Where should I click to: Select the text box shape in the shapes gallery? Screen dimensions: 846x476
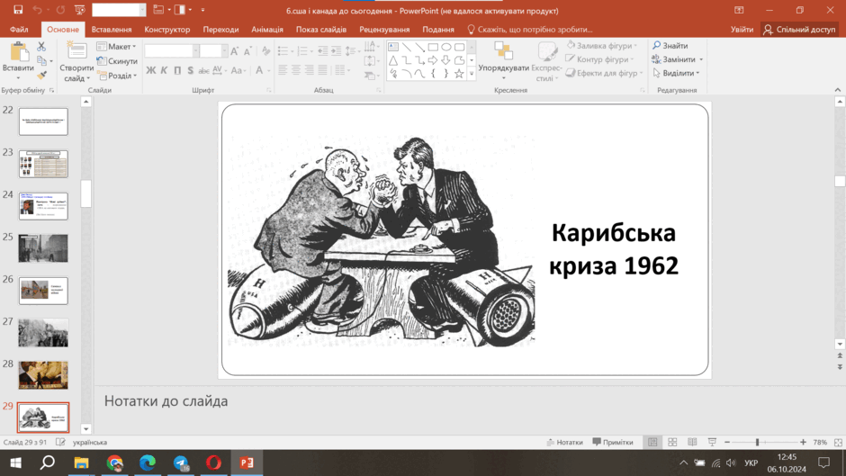(393, 47)
